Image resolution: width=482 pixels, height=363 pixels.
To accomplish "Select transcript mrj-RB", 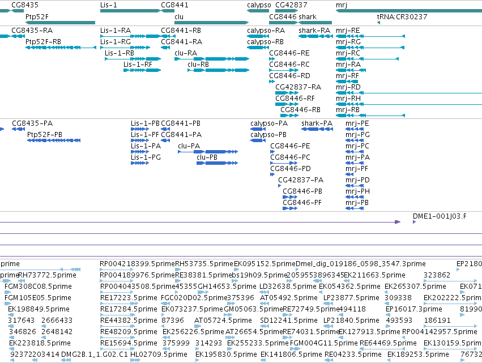I will tap(370, 116).
